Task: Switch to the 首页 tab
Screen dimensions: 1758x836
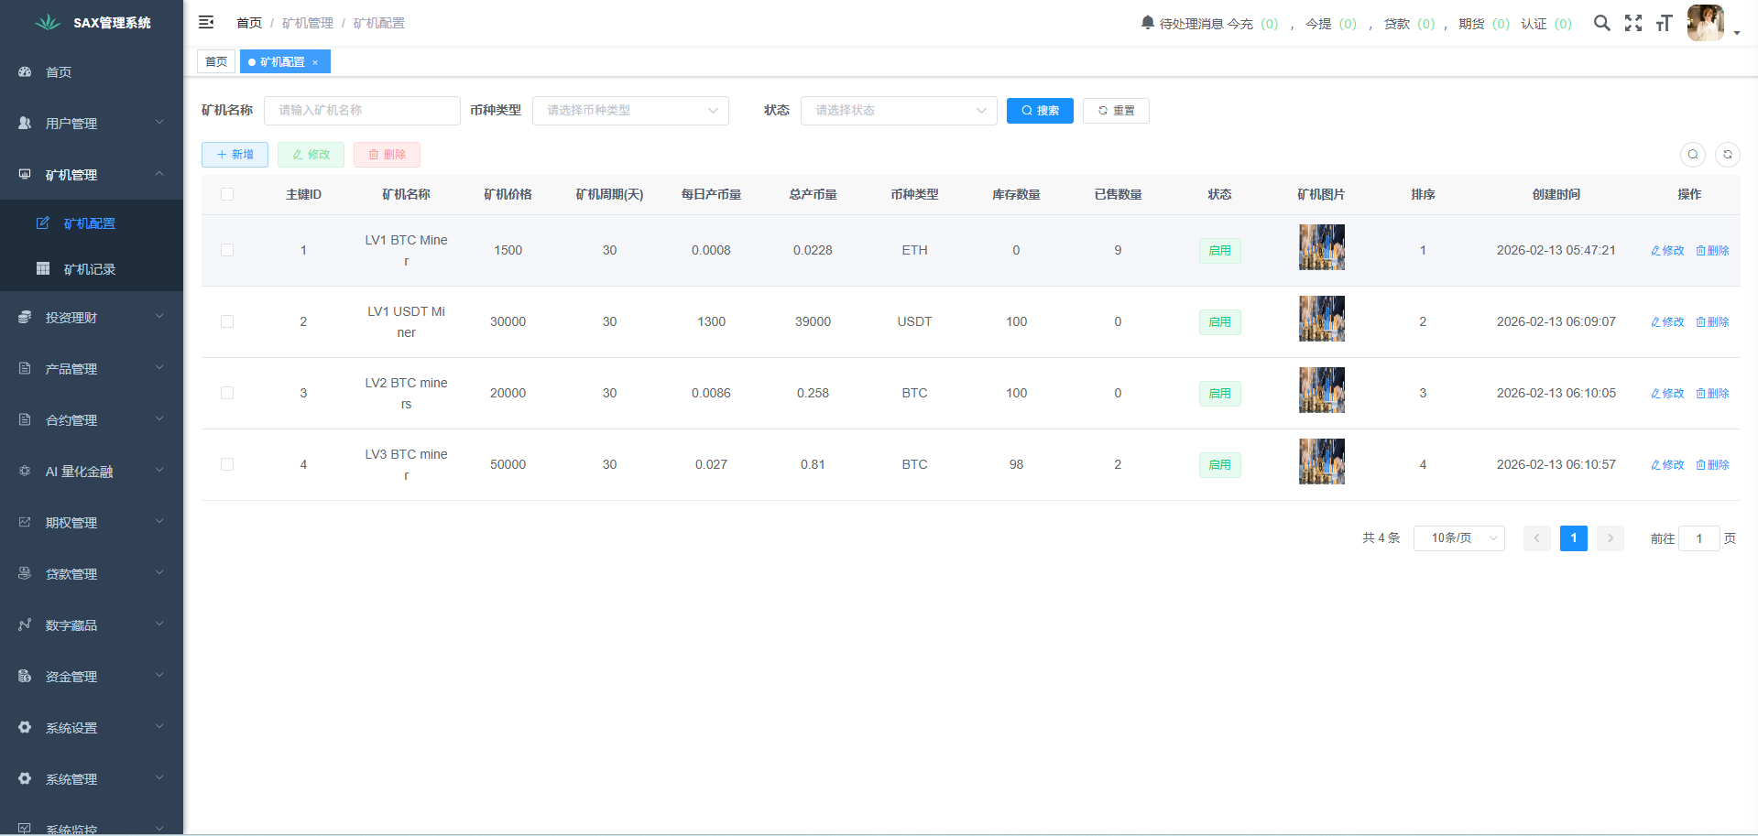Action: coord(216,61)
